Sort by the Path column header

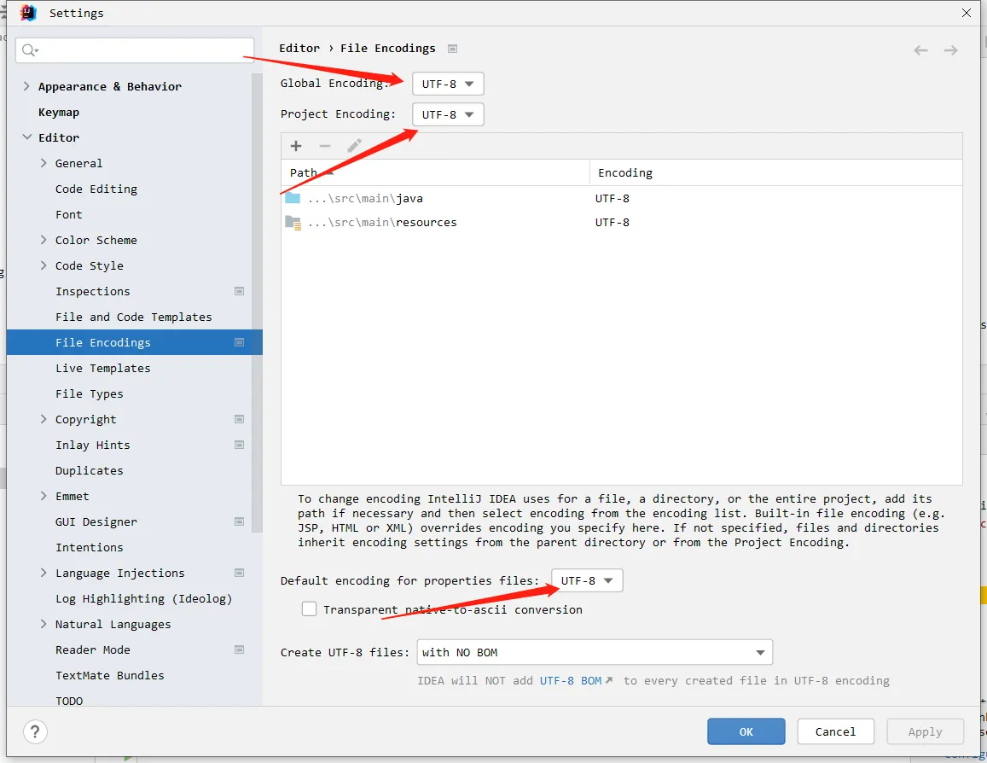click(x=435, y=172)
